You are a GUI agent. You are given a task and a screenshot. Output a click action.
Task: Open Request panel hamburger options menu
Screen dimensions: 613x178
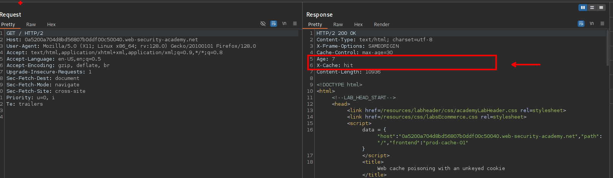(x=295, y=23)
